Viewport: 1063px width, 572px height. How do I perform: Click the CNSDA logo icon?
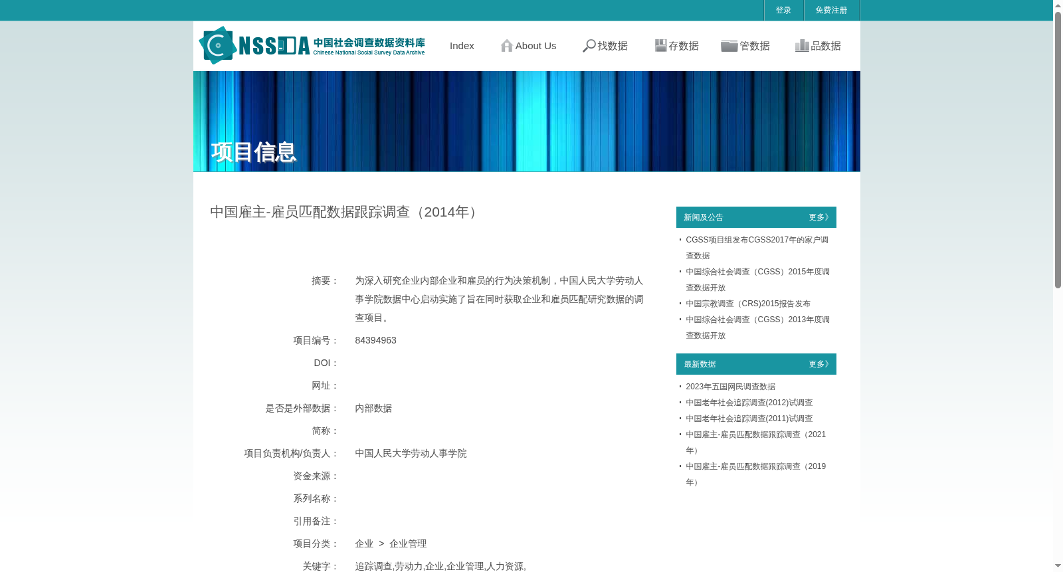coord(218,45)
